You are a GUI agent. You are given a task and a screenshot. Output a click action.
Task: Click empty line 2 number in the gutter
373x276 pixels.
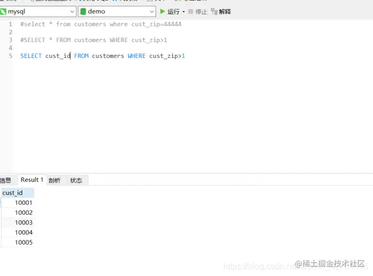11,32
